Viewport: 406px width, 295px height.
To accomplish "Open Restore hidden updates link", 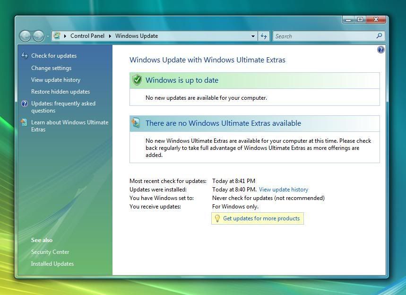I will [x=60, y=92].
